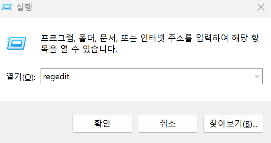Click the description line starting with 프로그램, 폴더
The height and width of the screenshot is (143, 271).
click(x=150, y=38)
